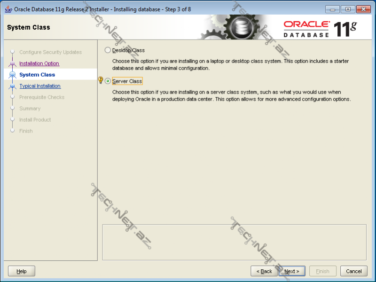This screenshot has width=376, height=282.
Task: Click the Configure Security Updates step marker
Action: (x=13, y=52)
